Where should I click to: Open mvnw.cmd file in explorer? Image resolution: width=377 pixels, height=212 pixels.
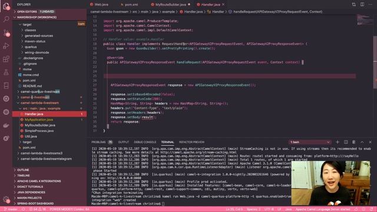(x=31, y=75)
